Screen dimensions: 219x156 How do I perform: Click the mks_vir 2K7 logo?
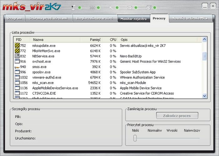[x=32, y=7]
